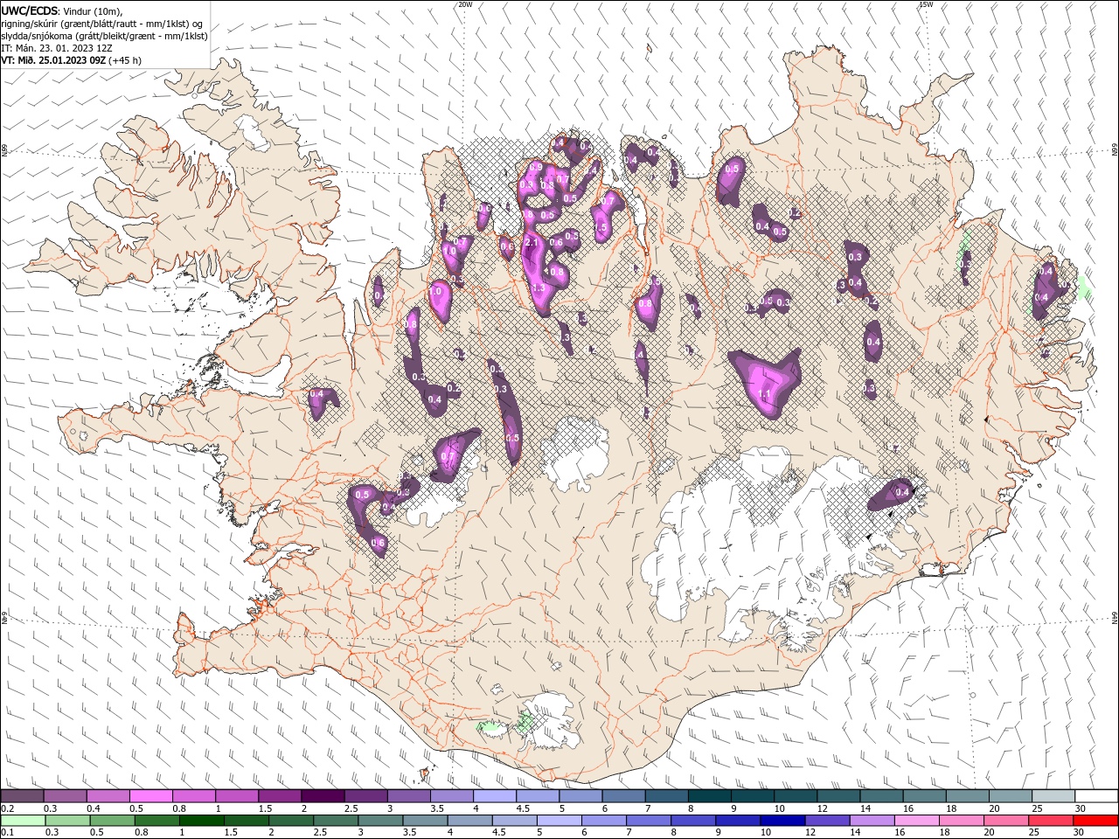This screenshot has width=1119, height=839.
Task: Pick top legend light grey 25–30 swatch
Action: (x=1053, y=796)
